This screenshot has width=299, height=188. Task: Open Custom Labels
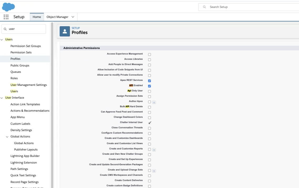tap(21, 124)
